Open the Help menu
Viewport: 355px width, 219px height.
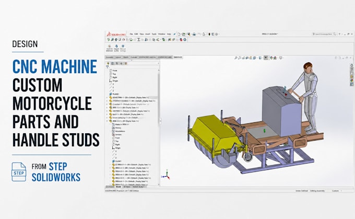tap(169, 34)
